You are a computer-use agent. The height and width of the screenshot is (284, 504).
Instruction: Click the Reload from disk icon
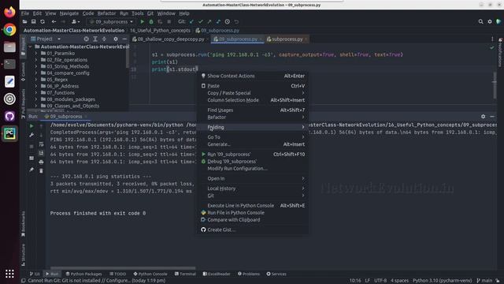[x=43, y=21]
